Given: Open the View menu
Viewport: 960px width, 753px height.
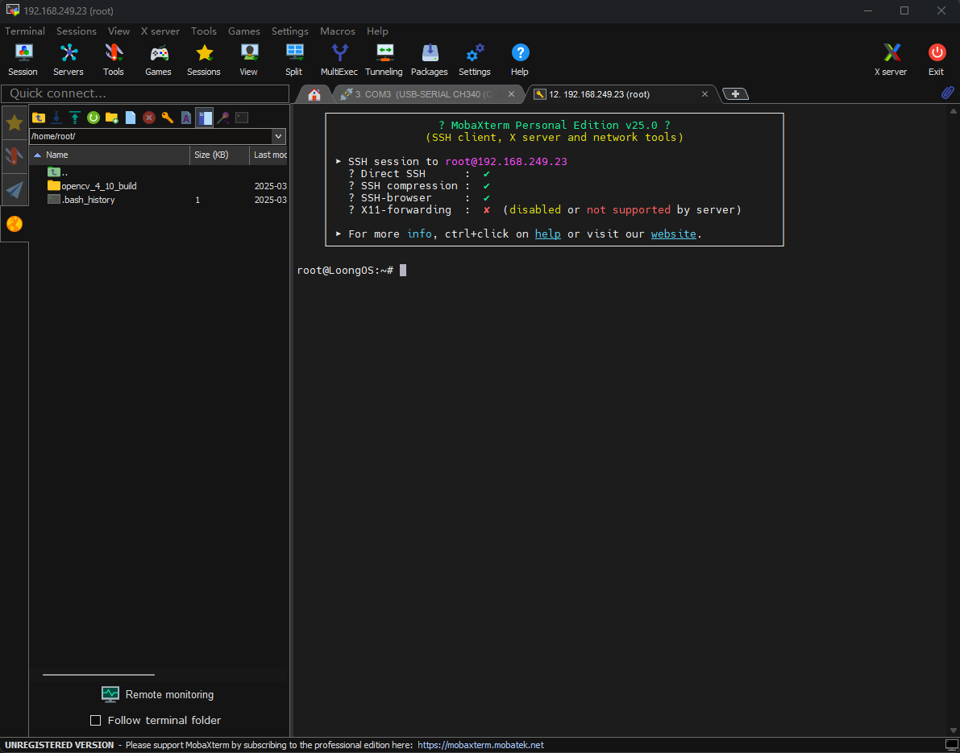Looking at the screenshot, I should 118,31.
